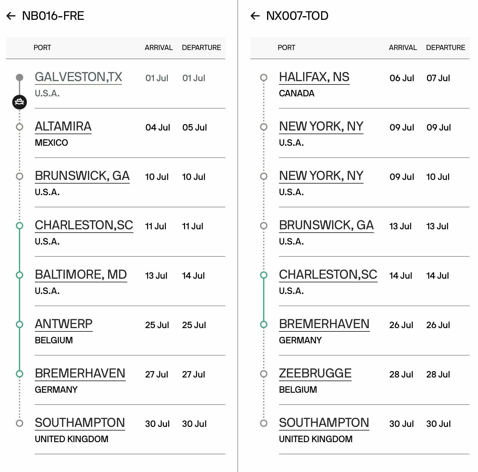This screenshot has height=472, width=478.
Task: Open the HALIFAX, NS port link
Action: coord(314,77)
